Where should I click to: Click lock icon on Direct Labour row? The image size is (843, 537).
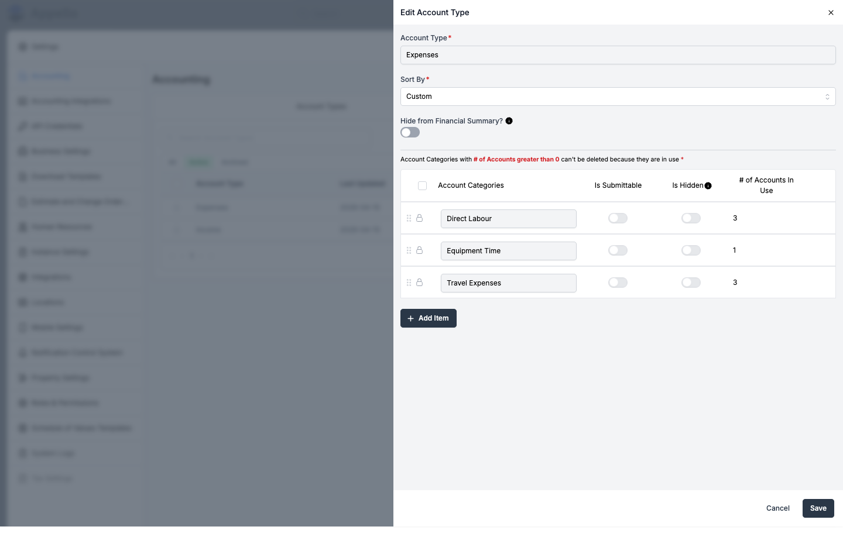click(x=419, y=218)
